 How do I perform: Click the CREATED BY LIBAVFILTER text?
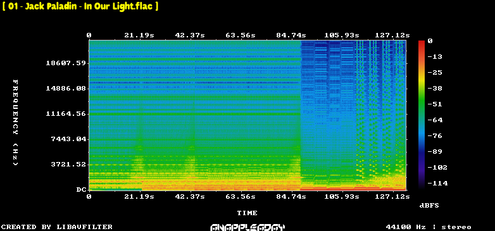(x=57, y=227)
